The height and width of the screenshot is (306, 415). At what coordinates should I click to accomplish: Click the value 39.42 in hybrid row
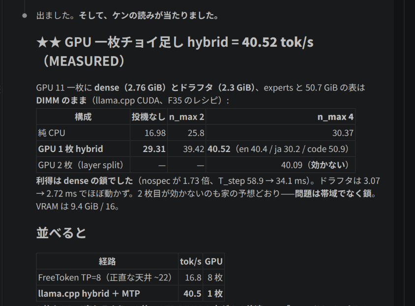tap(193, 149)
